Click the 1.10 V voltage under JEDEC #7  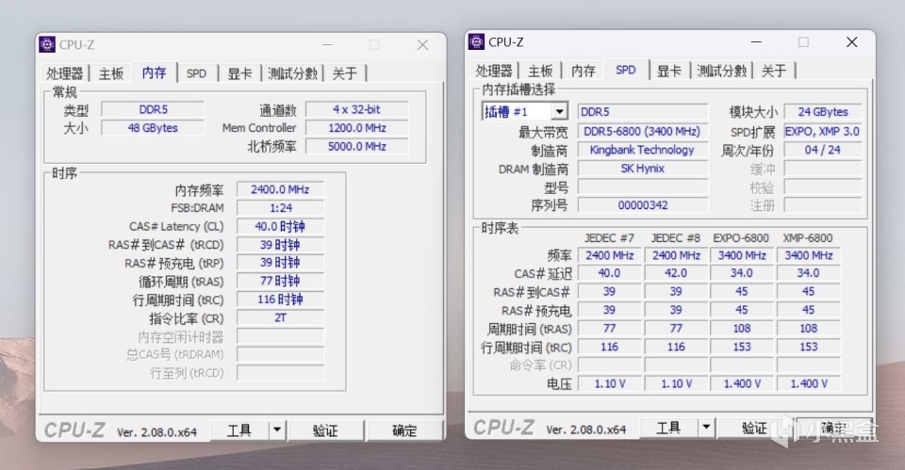pos(609,383)
